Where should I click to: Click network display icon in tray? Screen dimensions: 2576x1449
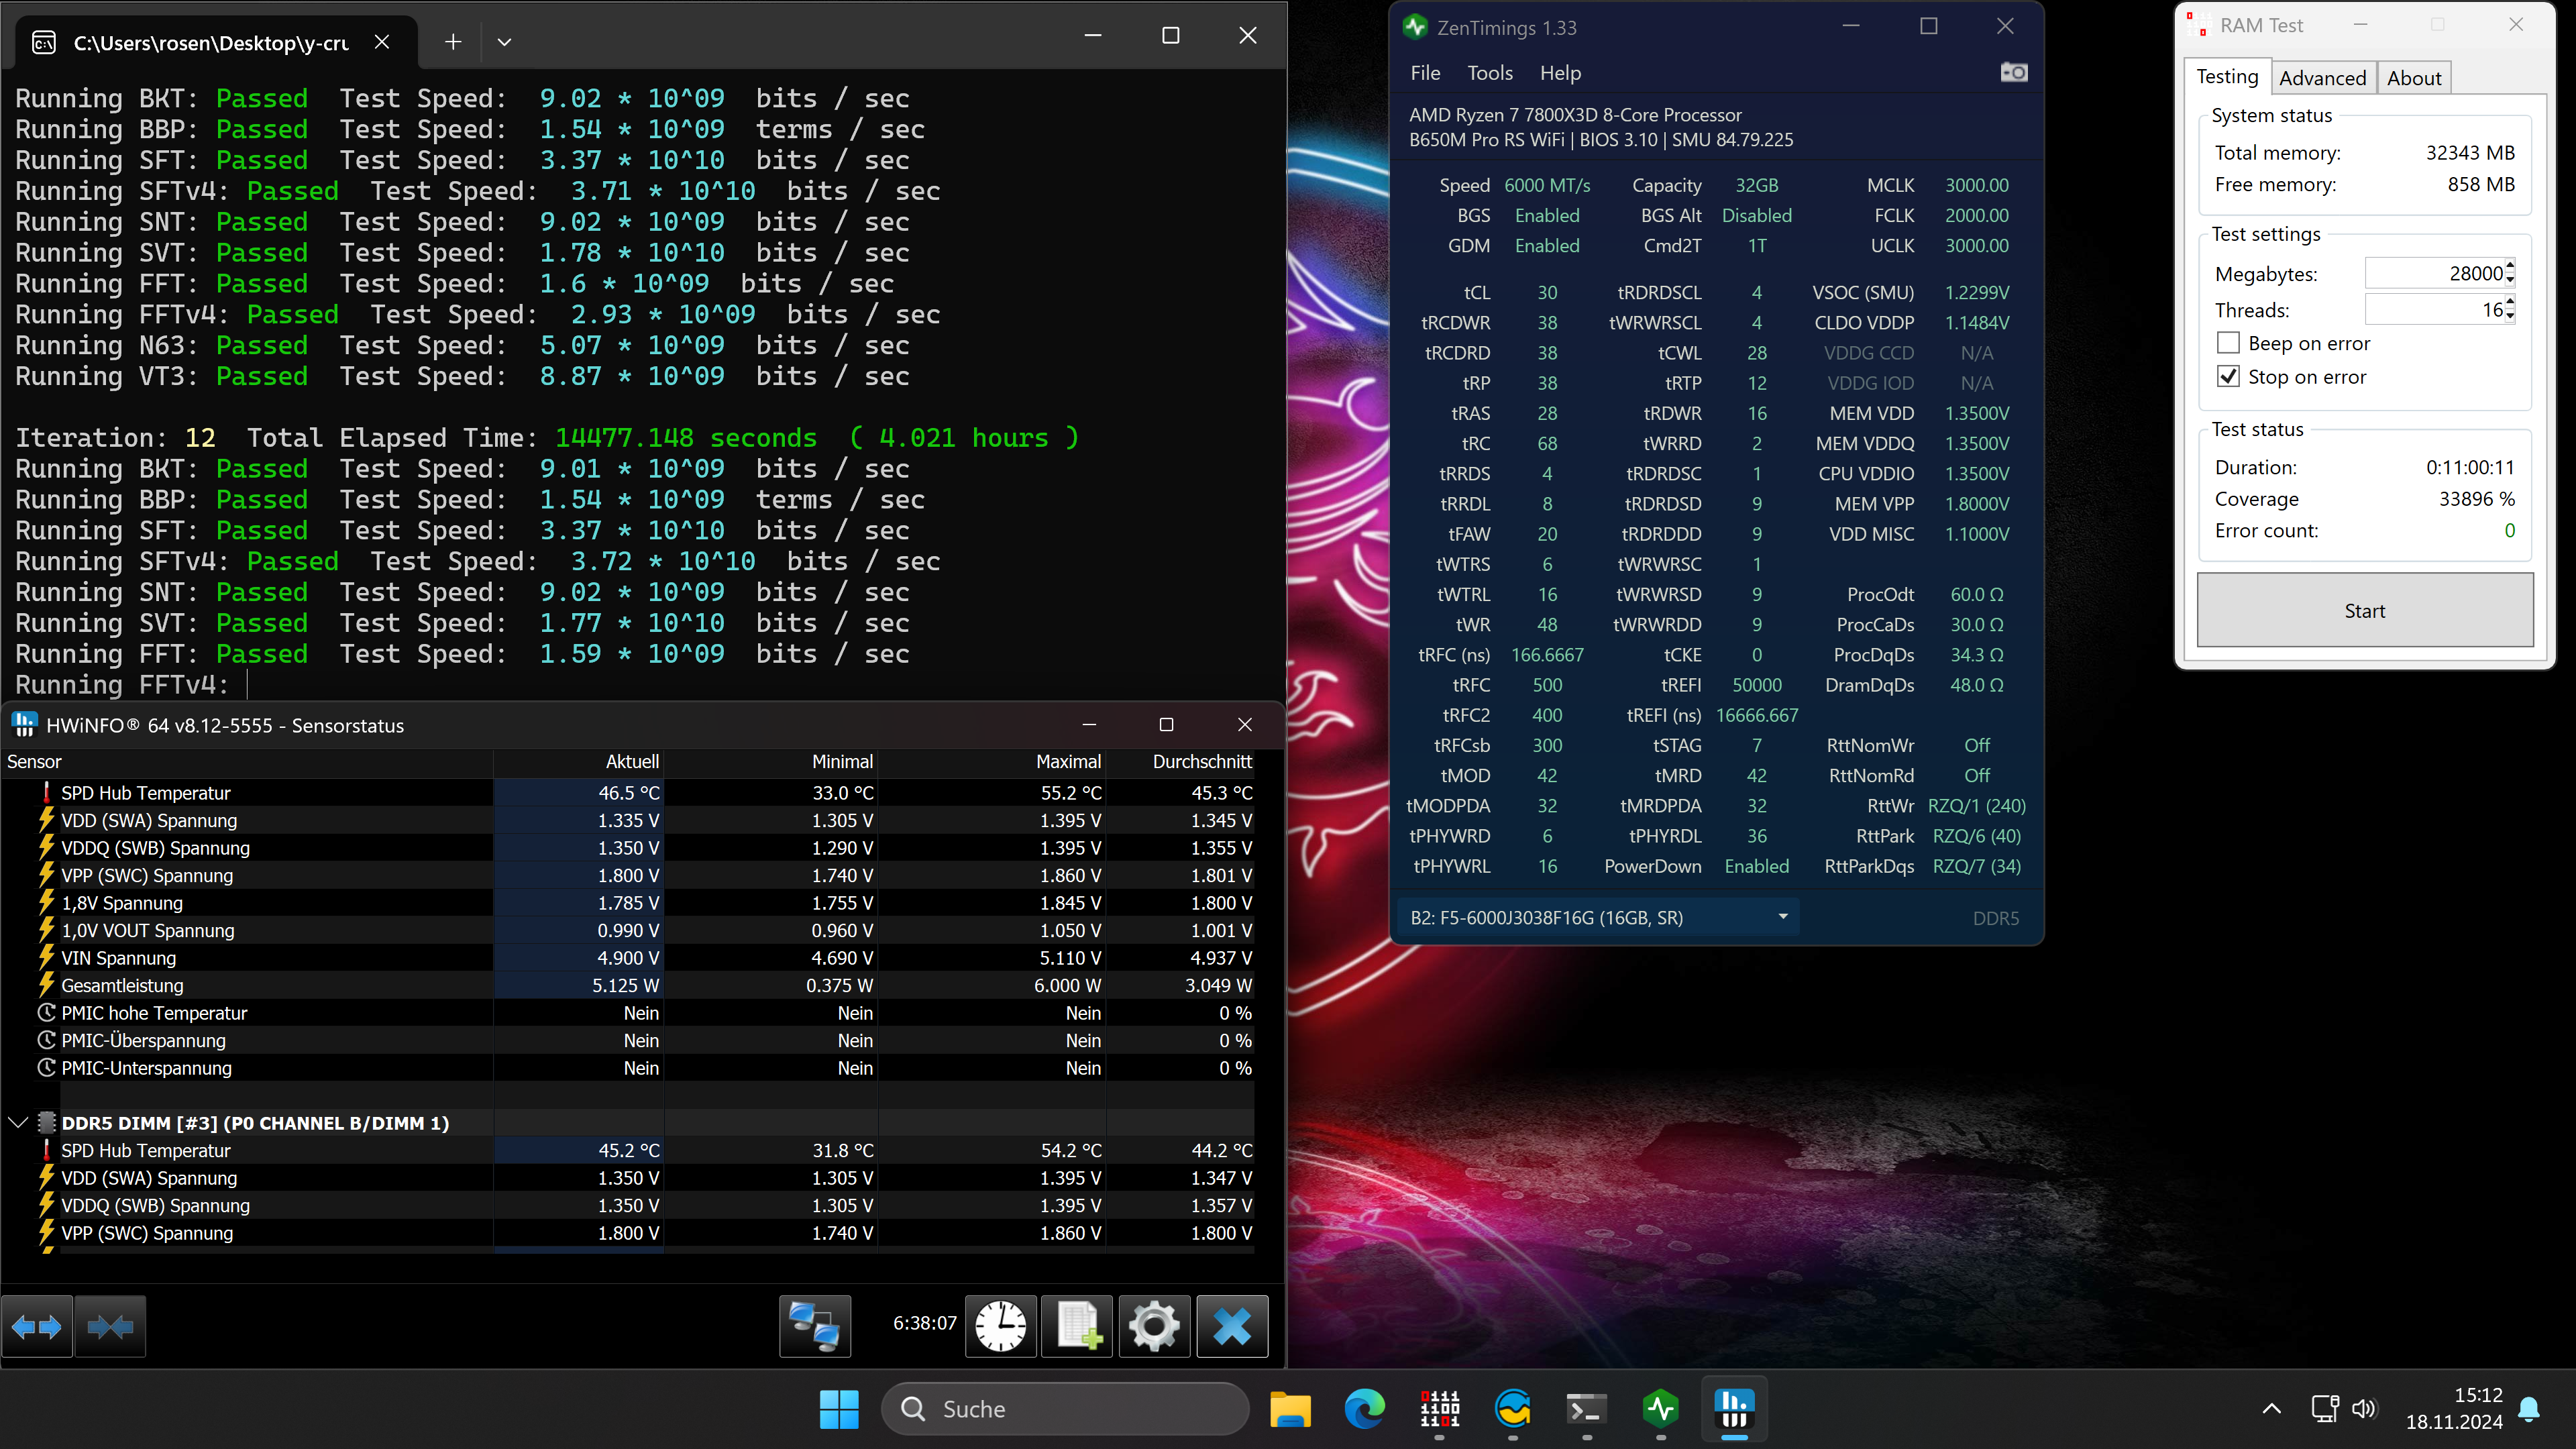tap(2325, 1409)
